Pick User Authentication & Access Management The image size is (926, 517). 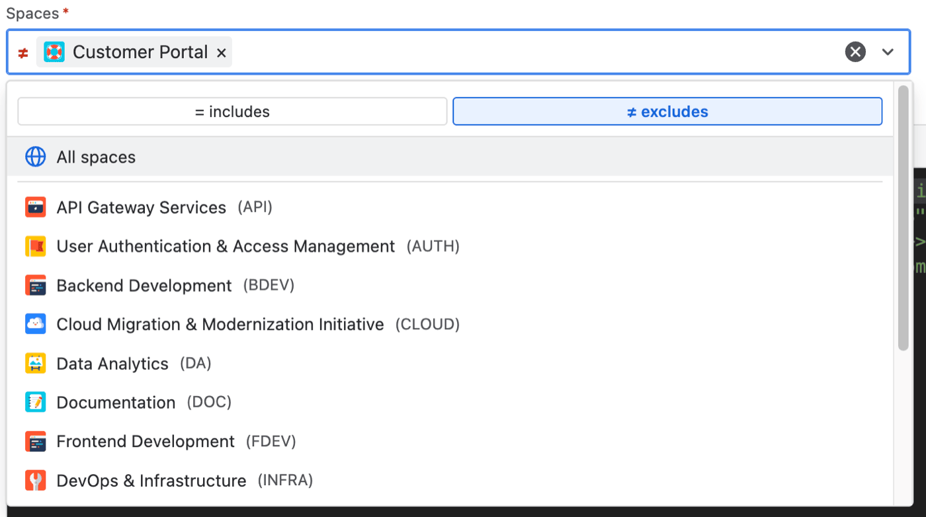point(450,247)
